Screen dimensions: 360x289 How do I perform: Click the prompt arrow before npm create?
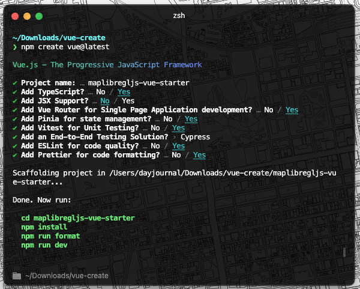point(15,47)
